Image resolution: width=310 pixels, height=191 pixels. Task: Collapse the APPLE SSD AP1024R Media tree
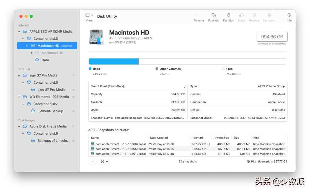tap(19, 31)
